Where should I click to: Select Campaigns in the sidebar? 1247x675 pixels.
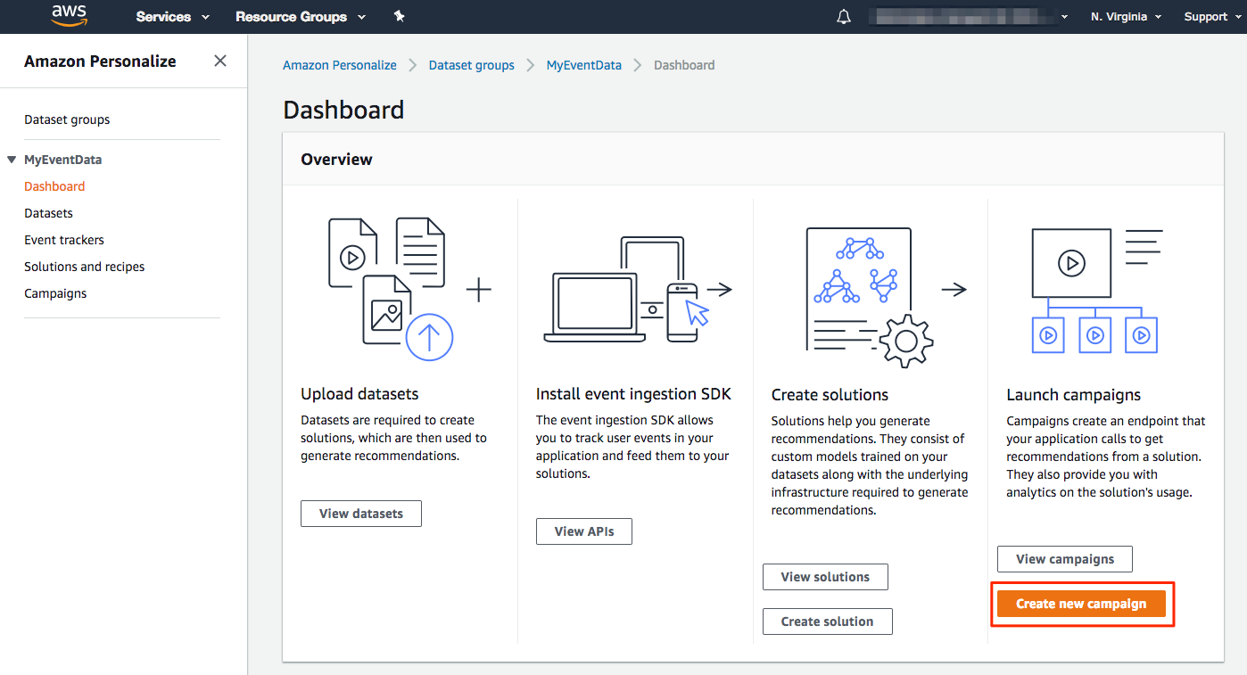point(55,292)
